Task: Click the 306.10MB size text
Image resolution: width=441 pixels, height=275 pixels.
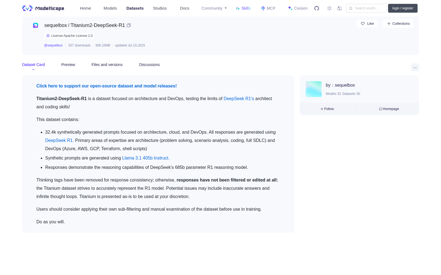Action: click(x=103, y=45)
